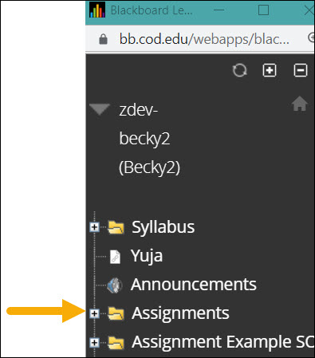The height and width of the screenshot is (358, 315).
Task: Click the Announcements speaker icon
Action: [x=115, y=285]
